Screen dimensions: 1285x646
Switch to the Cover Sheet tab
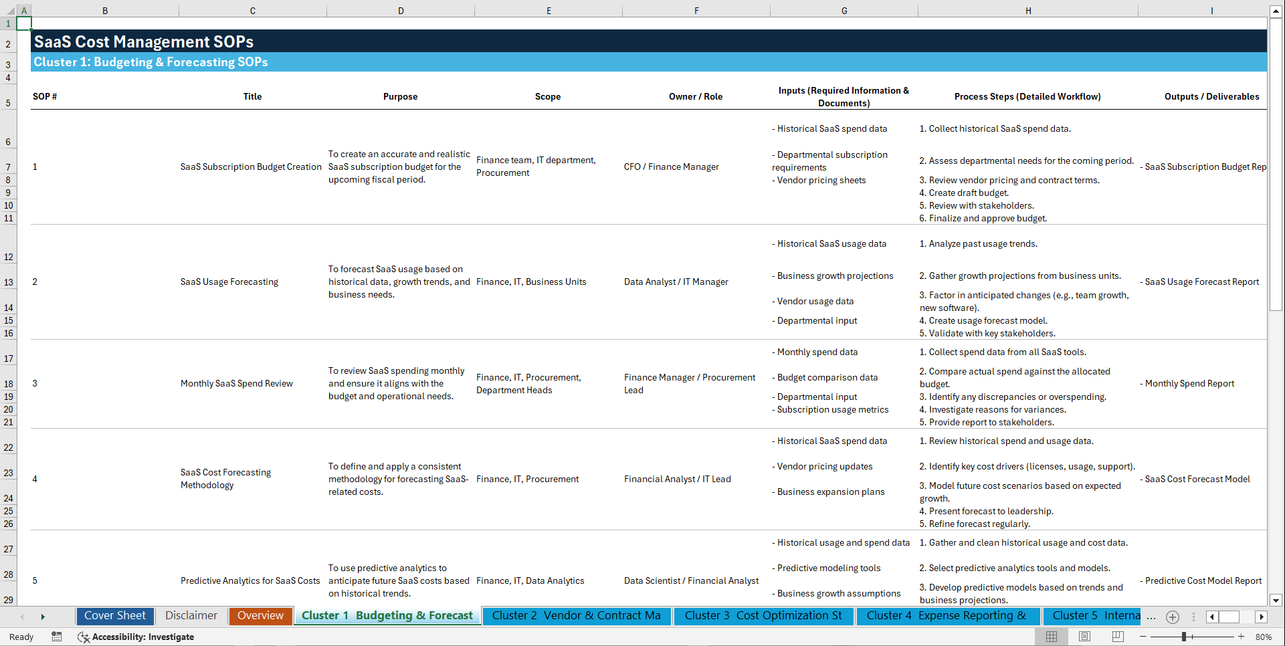[114, 616]
